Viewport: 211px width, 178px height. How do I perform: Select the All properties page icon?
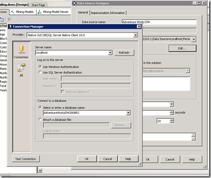click(21, 68)
